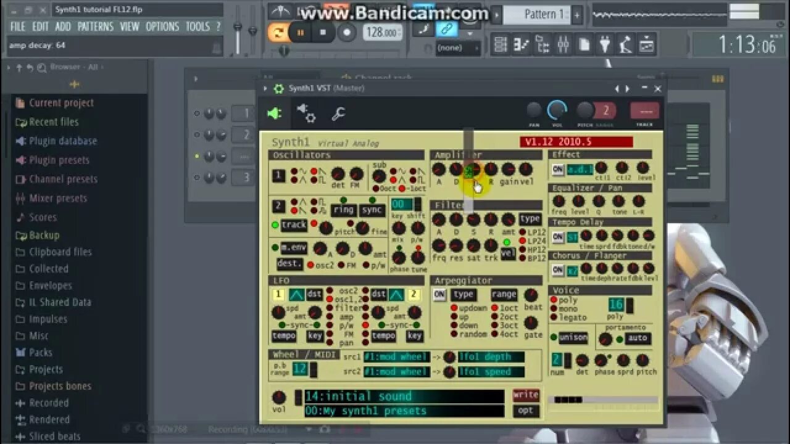Open the lfo1 depth destination dropdown
790x444 pixels.
491,357
